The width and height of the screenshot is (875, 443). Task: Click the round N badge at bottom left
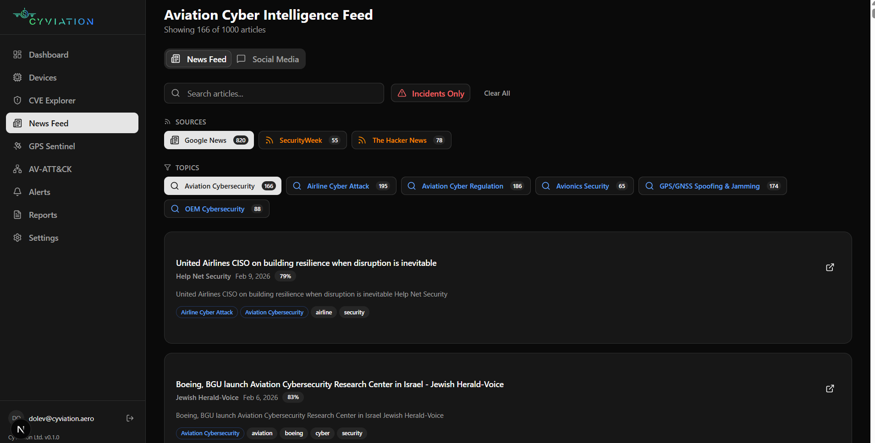pos(21,429)
